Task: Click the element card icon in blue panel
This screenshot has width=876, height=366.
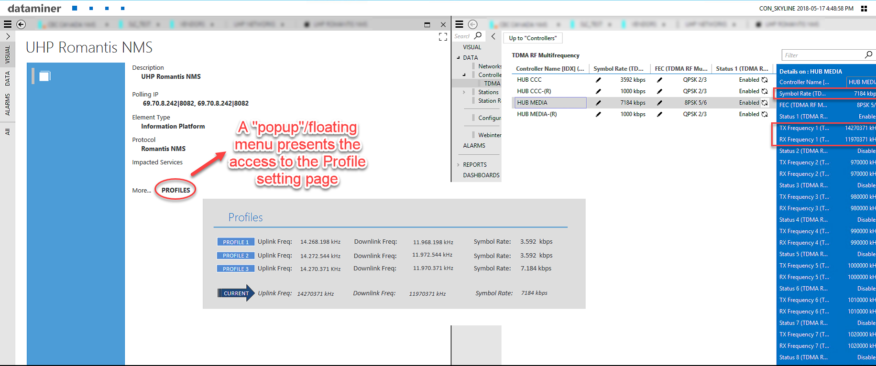Action: click(x=45, y=76)
